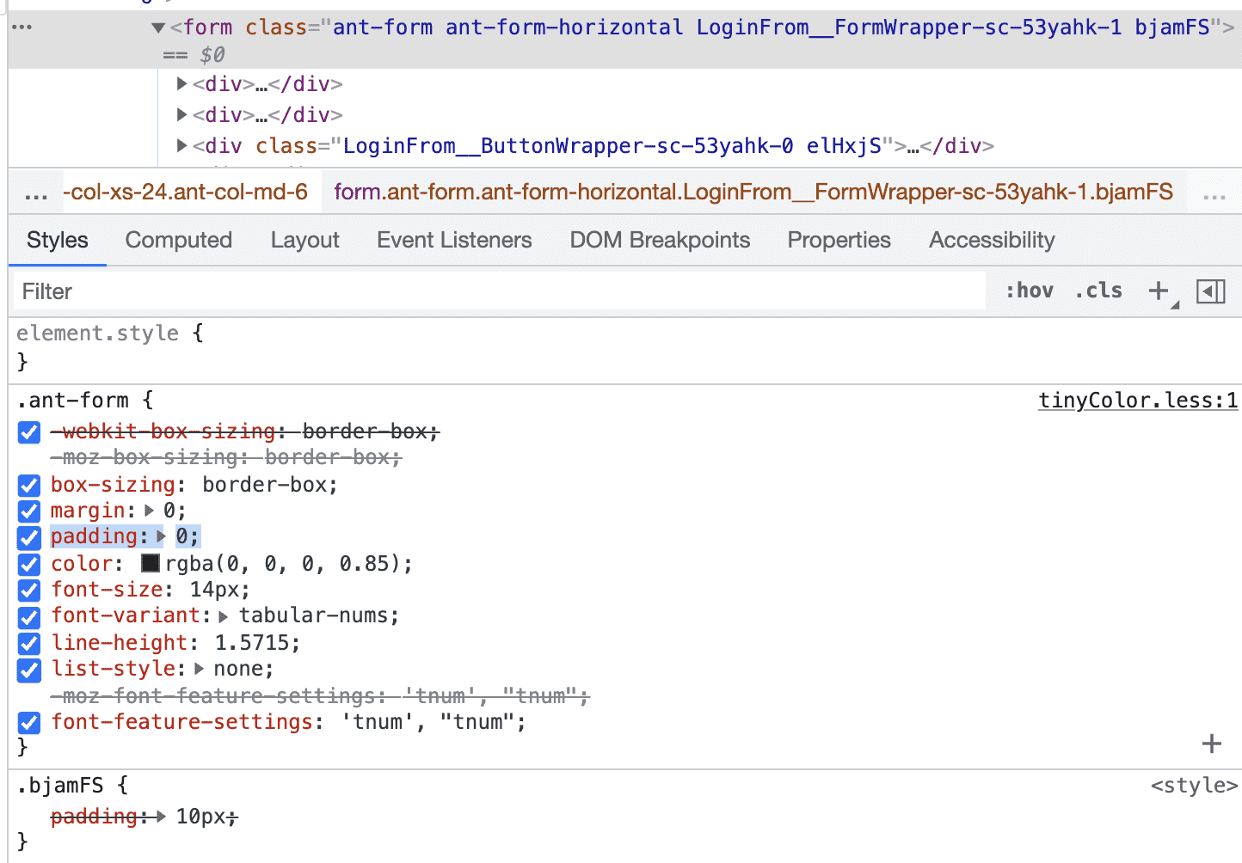
Task: Click left breadcrumb overflow ellipsis
Action: [x=36, y=193]
